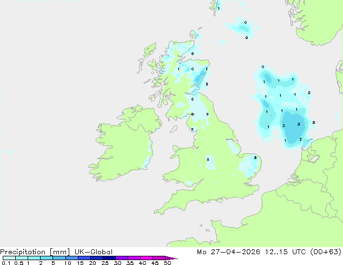The width and height of the screenshot is (343, 265).
Task: Select the 1–2 mm legend swatch
Action: coord(34,258)
